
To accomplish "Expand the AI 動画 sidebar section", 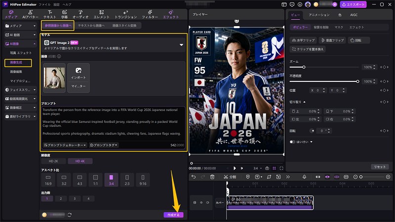I will click(x=20, y=35).
